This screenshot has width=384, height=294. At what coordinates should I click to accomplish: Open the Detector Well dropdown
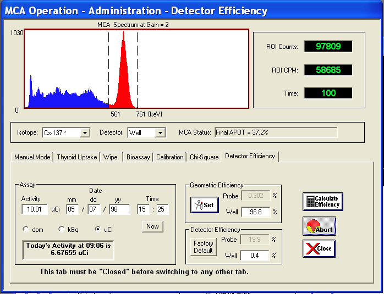[160, 132]
